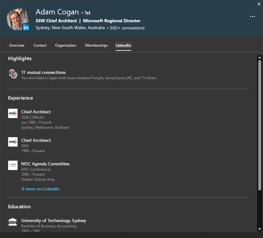Switch to the Overview tab
Image resolution: width=263 pixels, height=238 pixels.
point(17,45)
